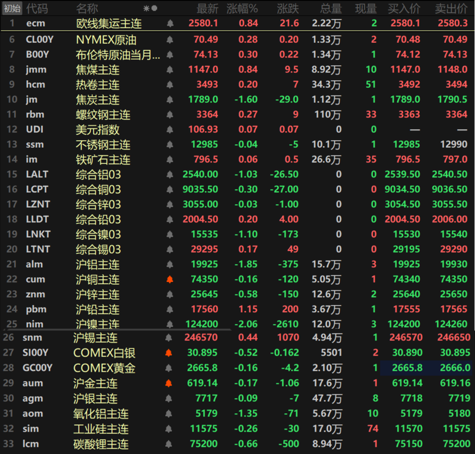Enable alert bell for 综合铝03

(x=170, y=174)
